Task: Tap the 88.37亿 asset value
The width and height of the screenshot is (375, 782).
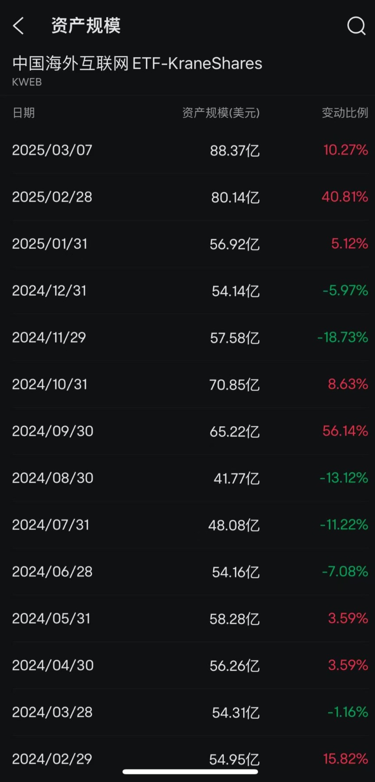Action: click(x=234, y=151)
